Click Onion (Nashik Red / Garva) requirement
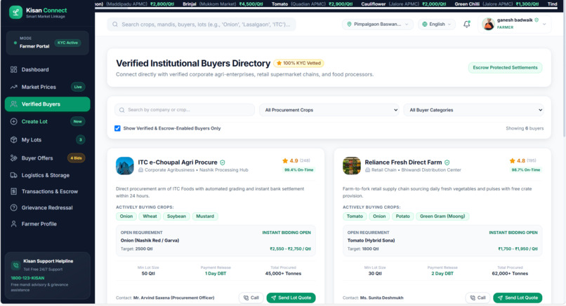The width and height of the screenshot is (566, 306). tap(150, 240)
